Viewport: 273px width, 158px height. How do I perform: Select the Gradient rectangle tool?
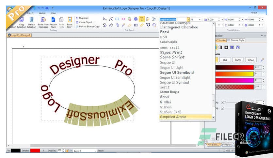(136, 25)
